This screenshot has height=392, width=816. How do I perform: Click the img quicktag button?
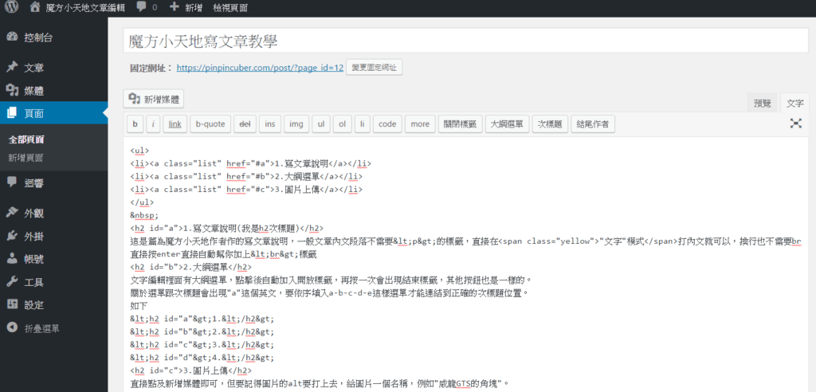pyautogui.click(x=296, y=124)
